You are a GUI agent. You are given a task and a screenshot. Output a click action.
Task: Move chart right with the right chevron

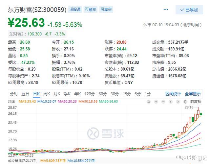178,102
